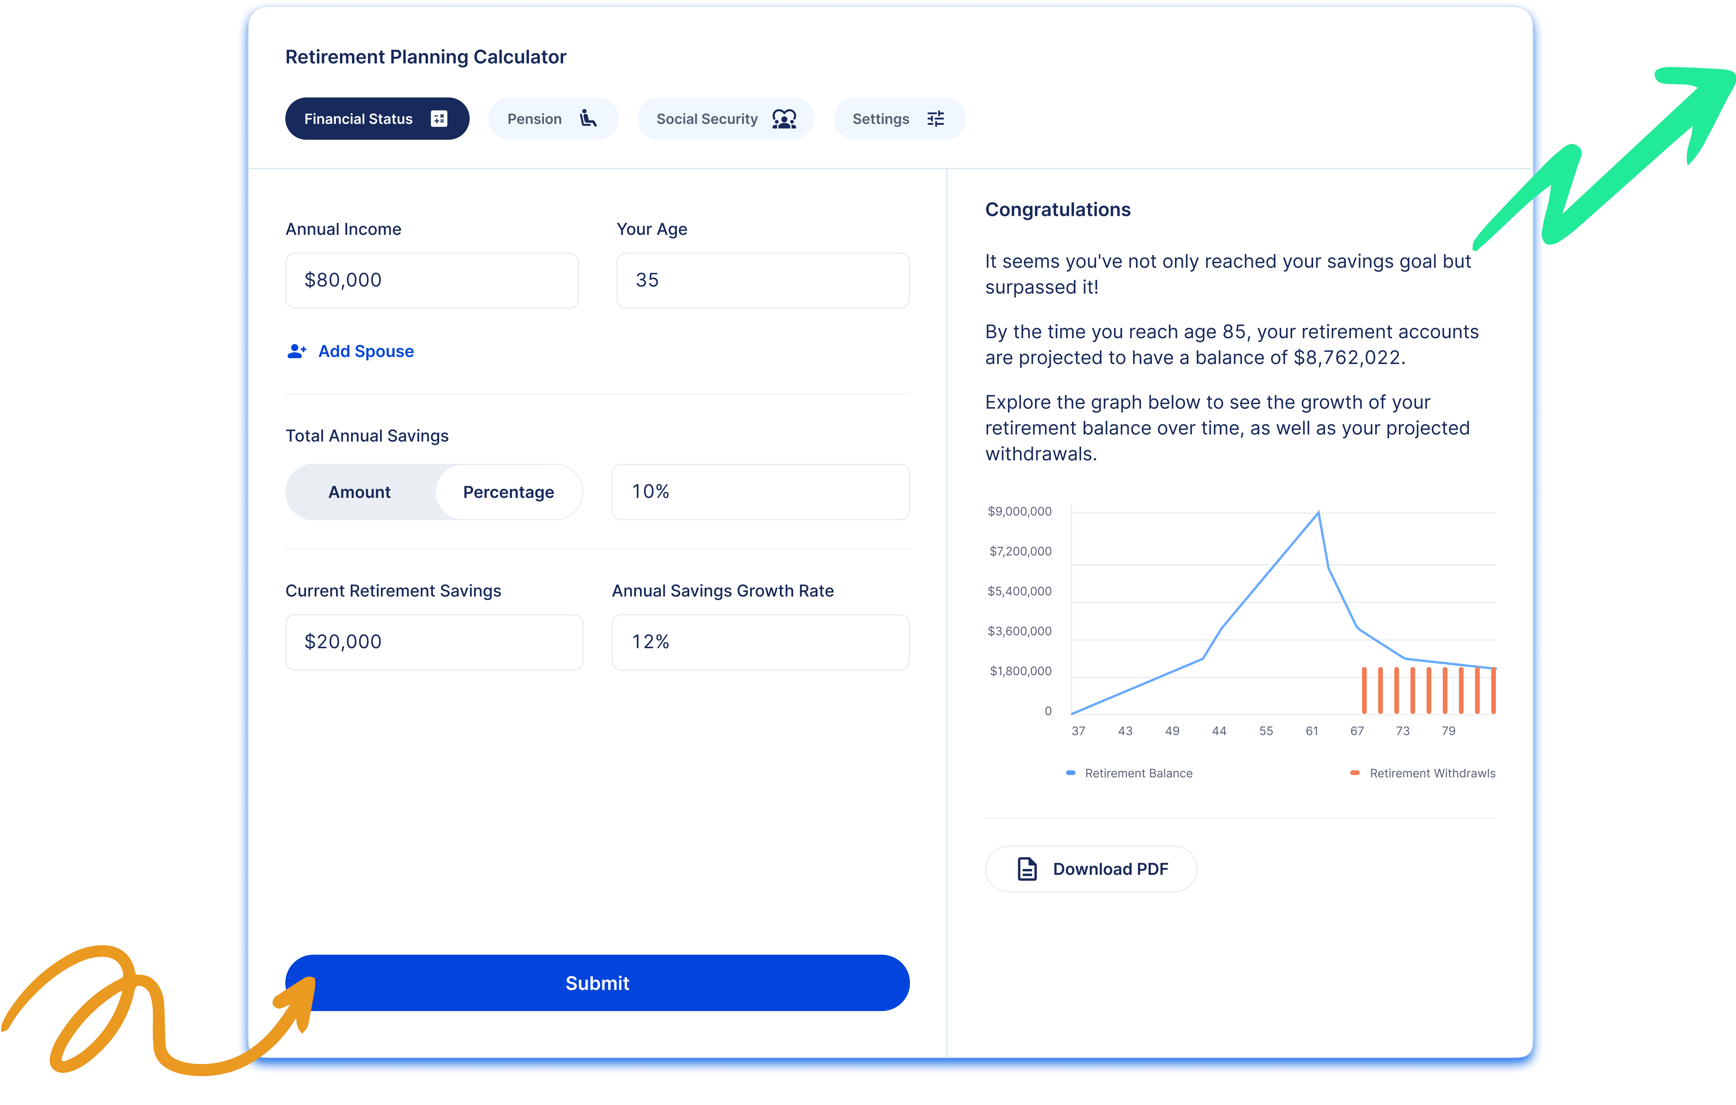Click the add-person icon beside Add Spouse

(296, 351)
